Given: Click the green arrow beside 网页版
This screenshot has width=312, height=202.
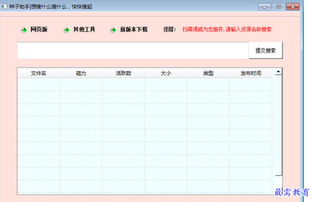Looking at the screenshot, I should (x=24, y=30).
